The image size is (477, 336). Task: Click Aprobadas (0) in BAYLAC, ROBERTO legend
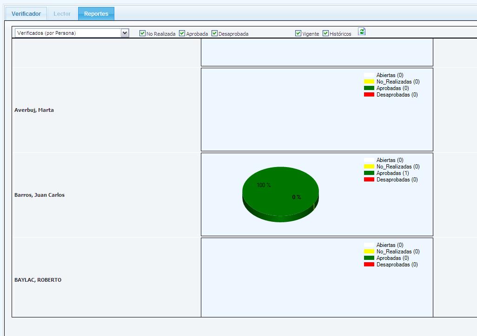[x=393, y=258]
